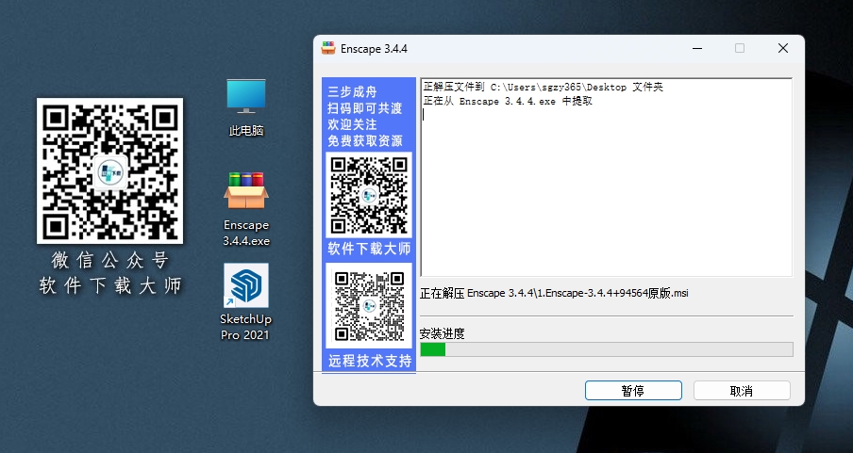
Task: Click the QR code above 远程技术支持
Action: tap(369, 306)
